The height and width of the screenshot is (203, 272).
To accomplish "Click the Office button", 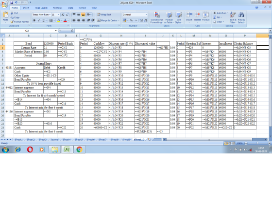I will (x=4, y=4).
